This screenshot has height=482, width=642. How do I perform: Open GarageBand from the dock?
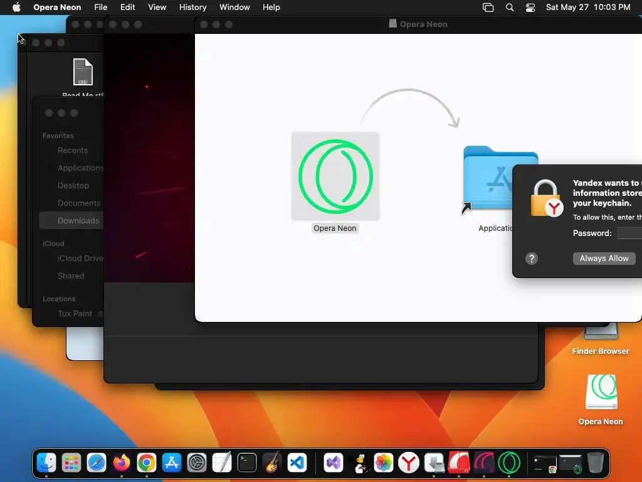point(272,463)
